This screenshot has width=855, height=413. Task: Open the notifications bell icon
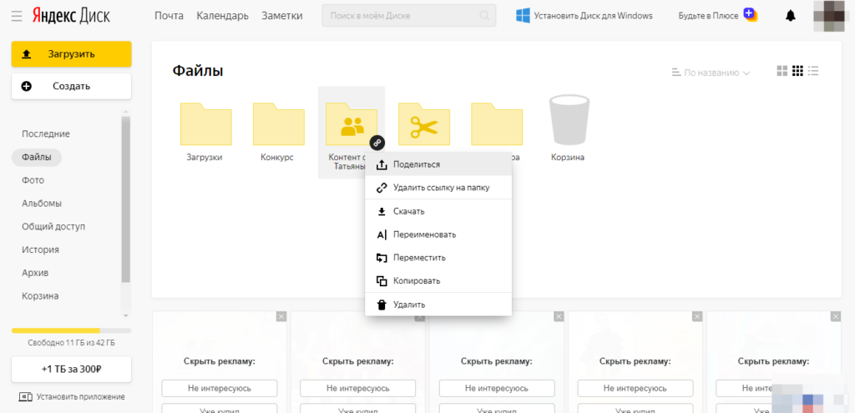point(791,16)
